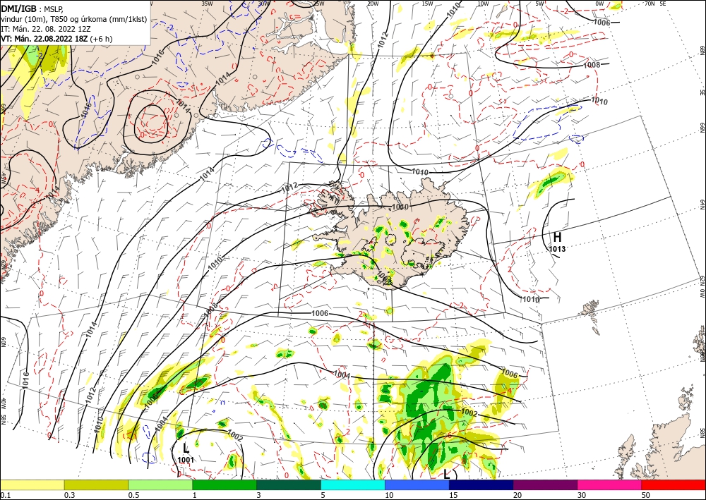The width and height of the screenshot is (706, 500).
Task: Click the '15W' longitude label at top
Action: pos(428,4)
